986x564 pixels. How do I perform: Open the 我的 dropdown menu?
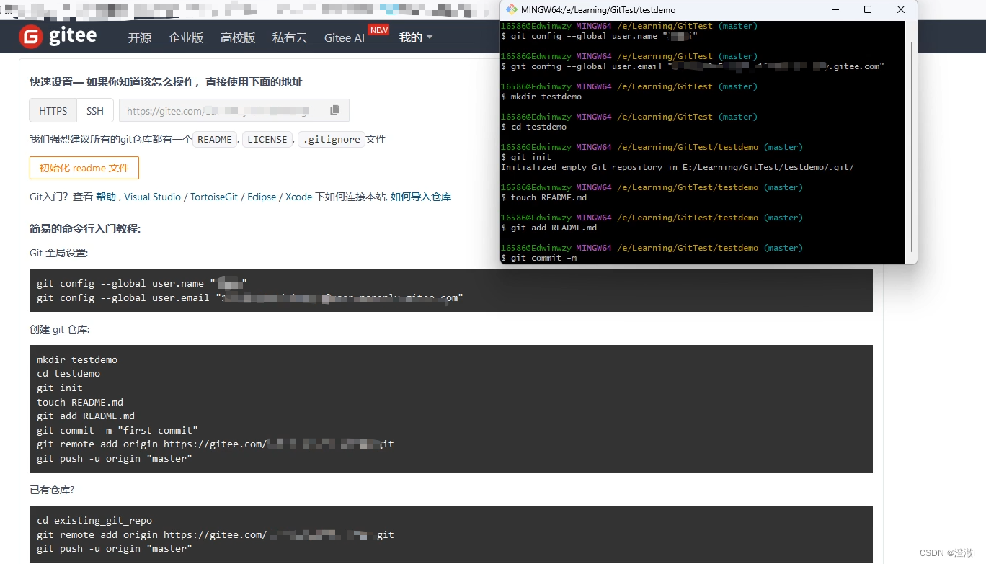(416, 37)
